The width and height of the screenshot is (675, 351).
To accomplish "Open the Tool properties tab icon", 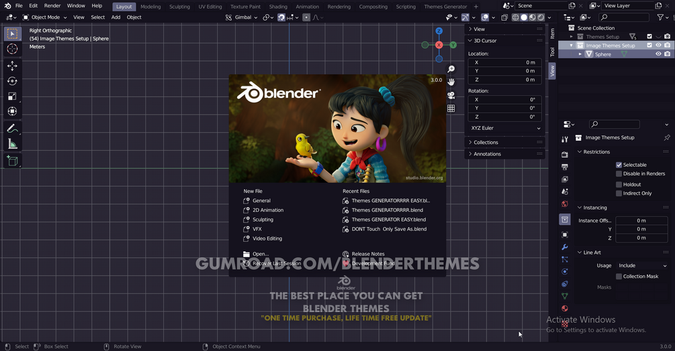I will 564,139.
